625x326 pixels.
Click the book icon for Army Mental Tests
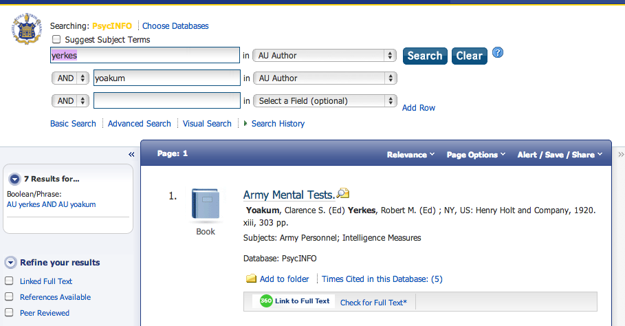(206, 204)
